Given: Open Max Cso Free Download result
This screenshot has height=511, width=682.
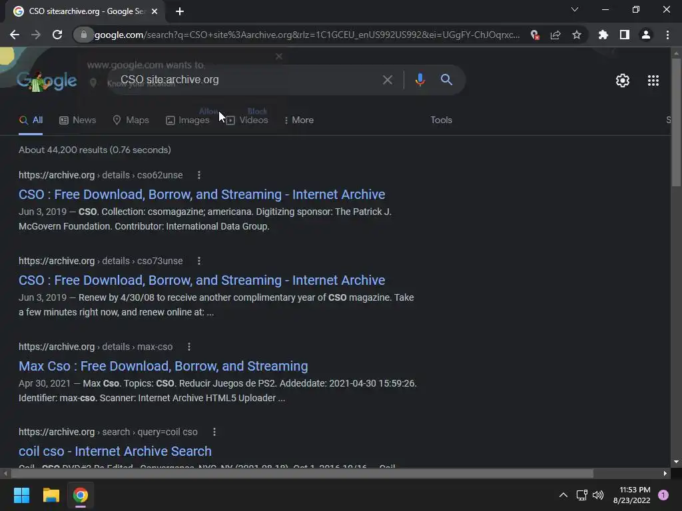Looking at the screenshot, I should 163,367.
